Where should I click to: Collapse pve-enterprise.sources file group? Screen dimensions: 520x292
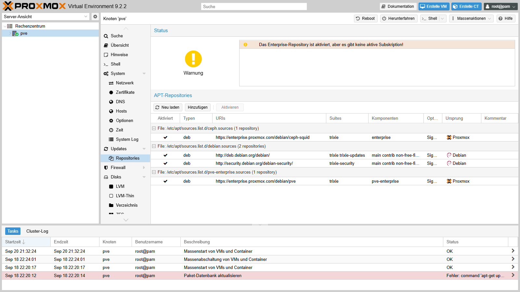click(x=154, y=172)
